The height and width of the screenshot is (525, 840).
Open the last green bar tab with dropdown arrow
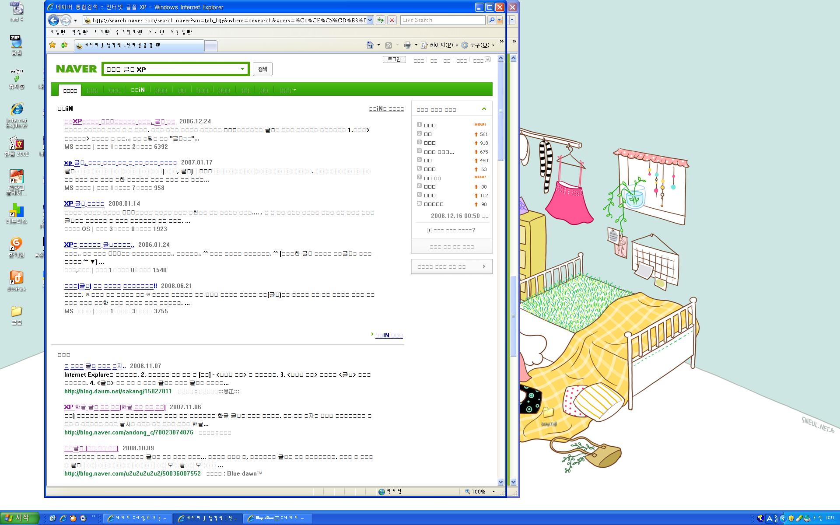pyautogui.click(x=288, y=90)
